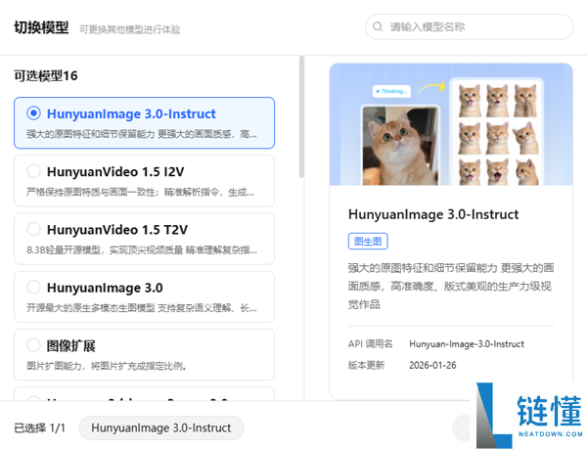Click the 图像扩展 model title
587x450 pixels.
coord(71,345)
